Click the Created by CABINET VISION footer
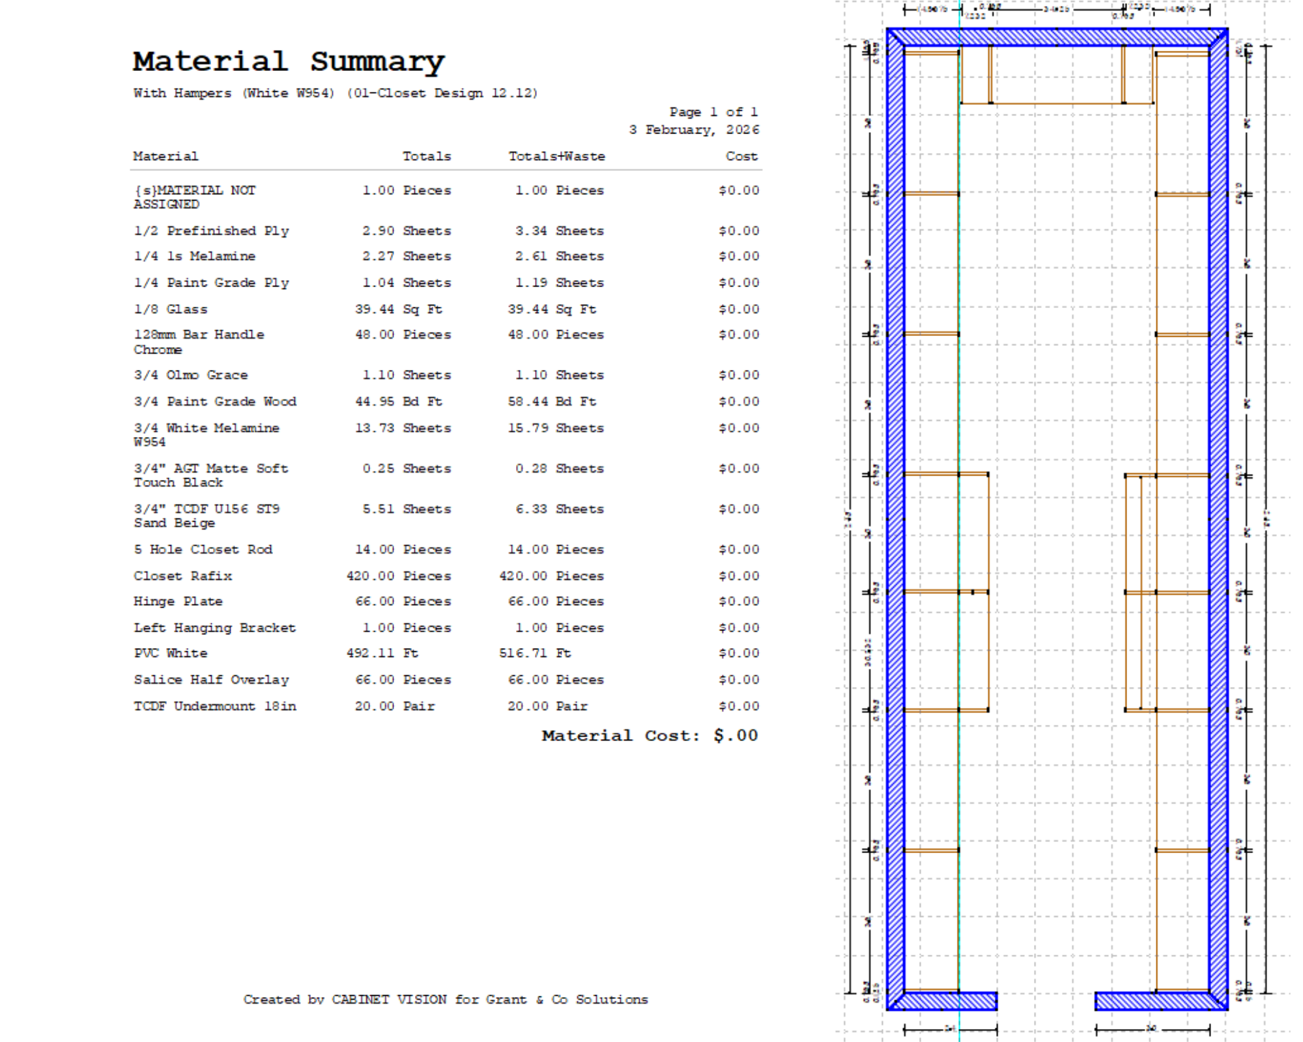Viewport: 1303px width, 1042px height. (446, 1000)
